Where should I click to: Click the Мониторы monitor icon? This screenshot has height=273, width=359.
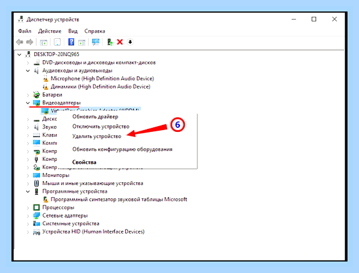pos(36,175)
